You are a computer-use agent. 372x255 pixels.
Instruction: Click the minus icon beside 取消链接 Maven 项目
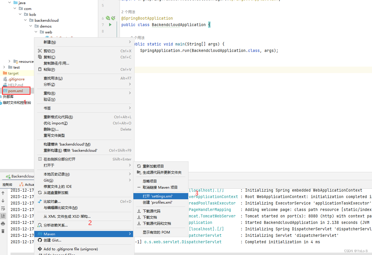(139, 187)
